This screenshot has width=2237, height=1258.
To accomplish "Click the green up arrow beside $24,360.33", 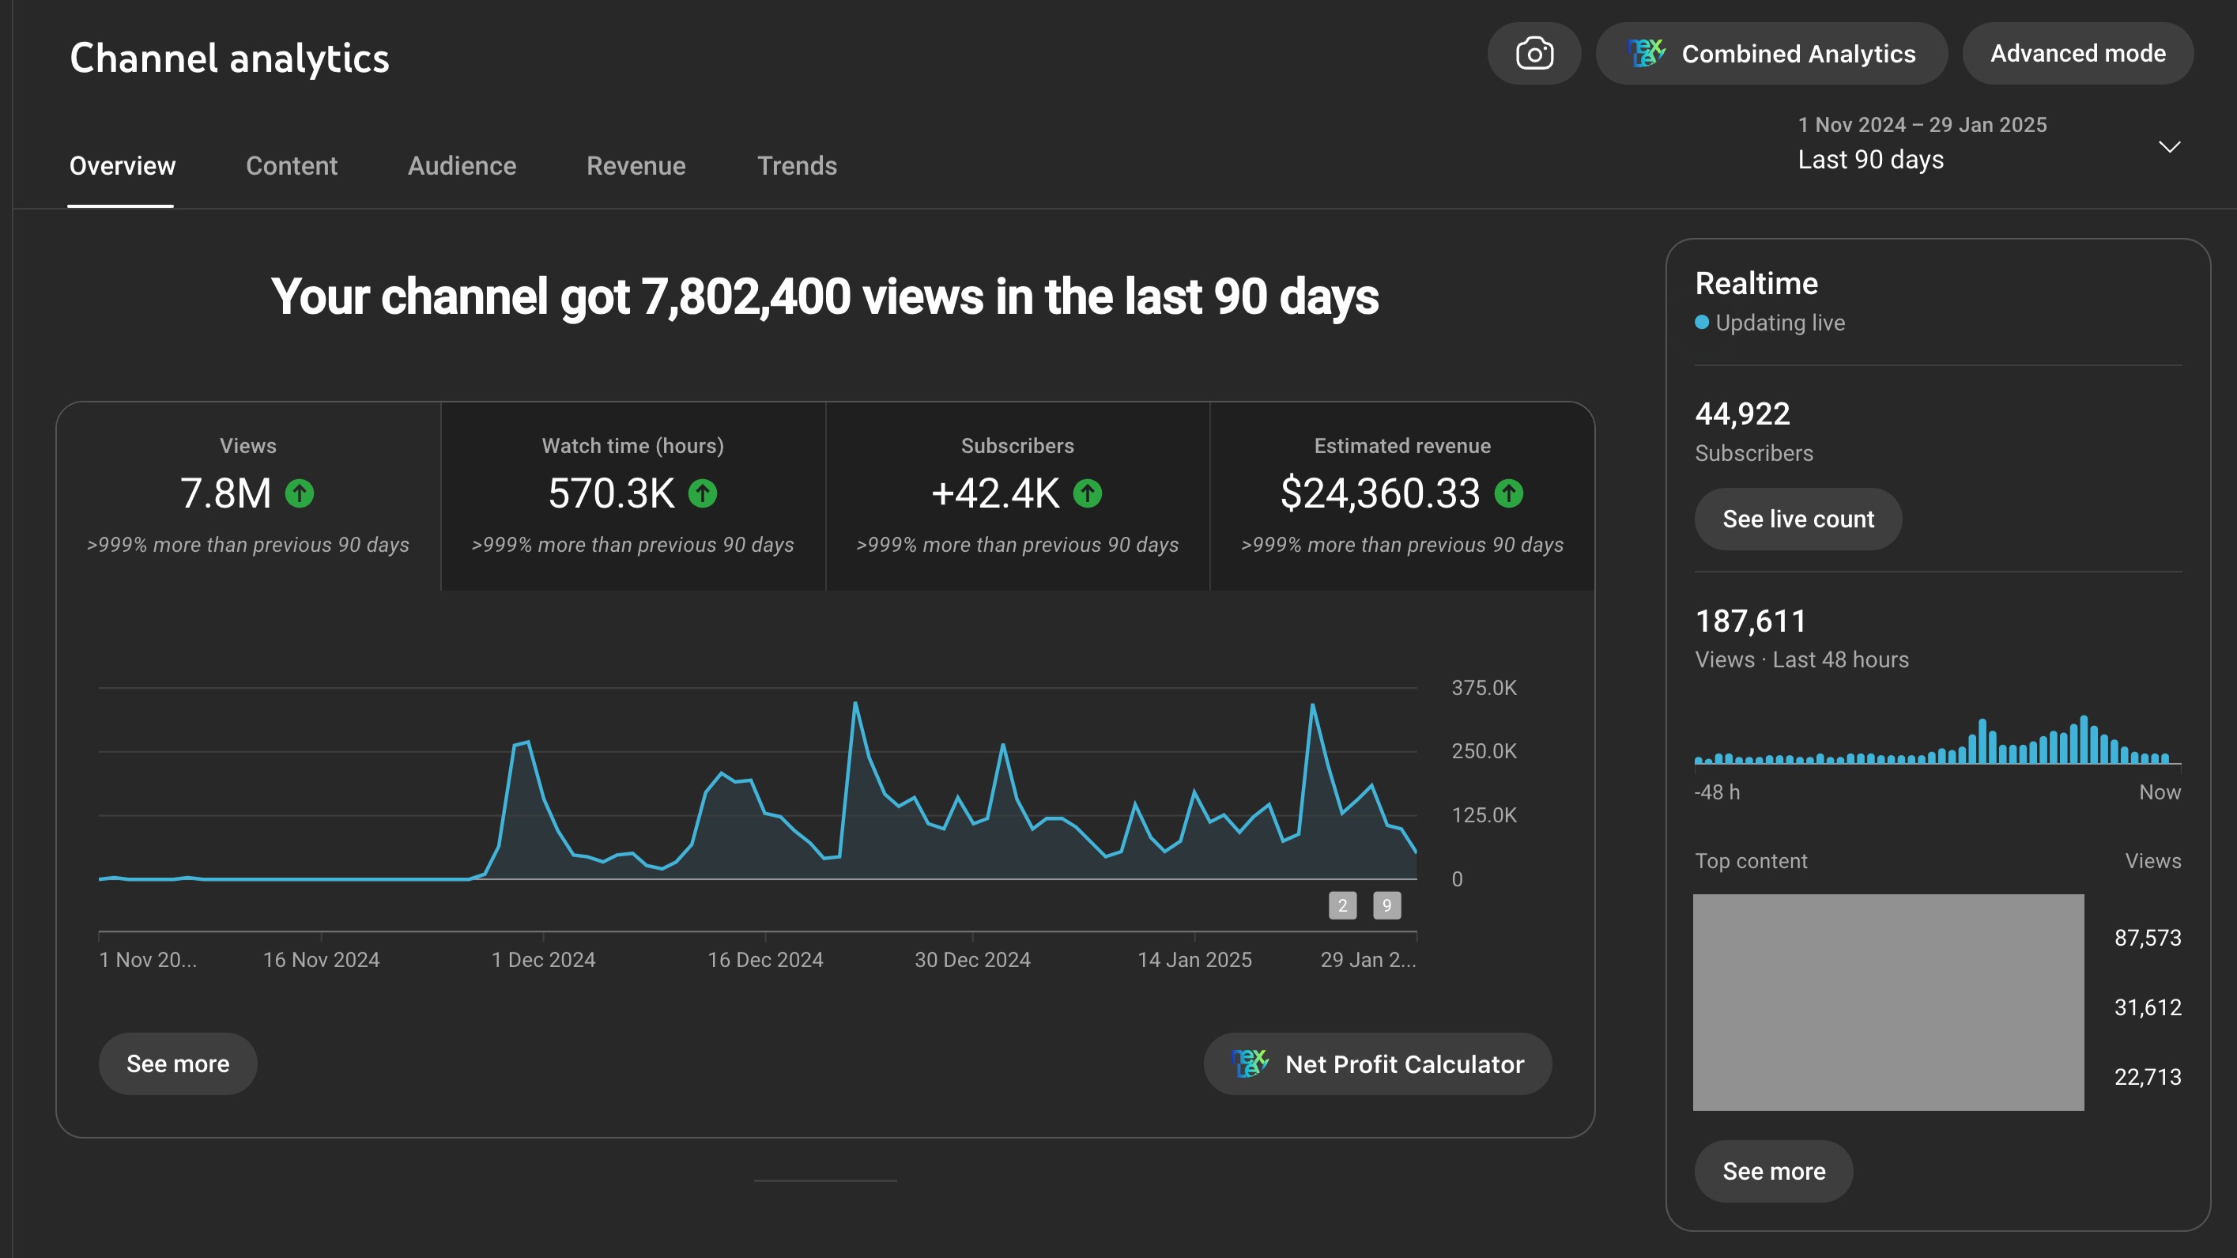I will [1508, 493].
